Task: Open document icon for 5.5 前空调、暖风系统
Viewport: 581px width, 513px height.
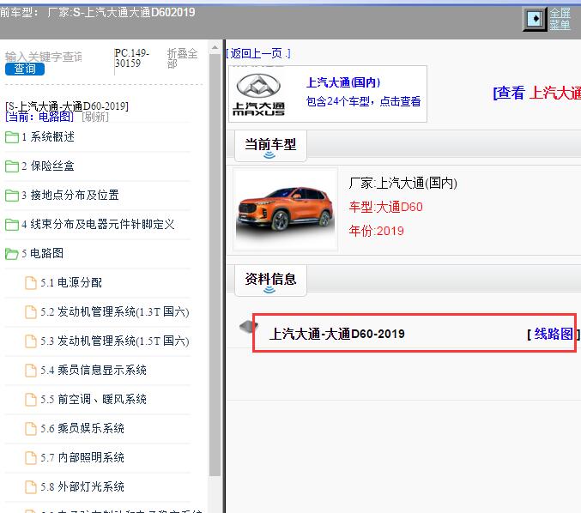Action: [x=31, y=400]
